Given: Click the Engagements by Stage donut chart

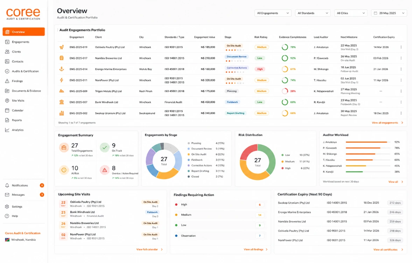Looking at the screenshot, I should pyautogui.click(x=164, y=161).
